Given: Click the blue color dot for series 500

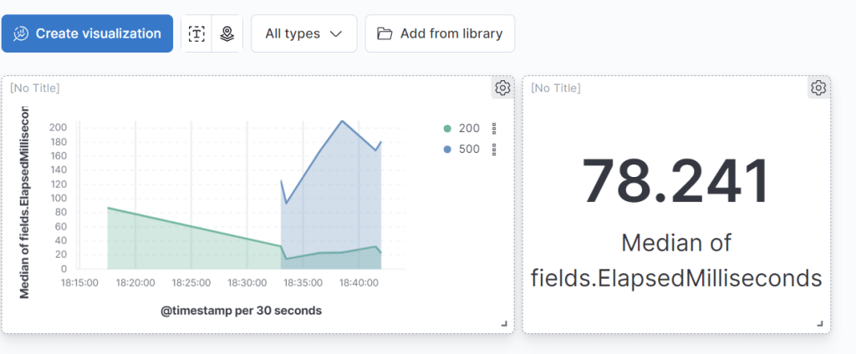Looking at the screenshot, I should (447, 149).
